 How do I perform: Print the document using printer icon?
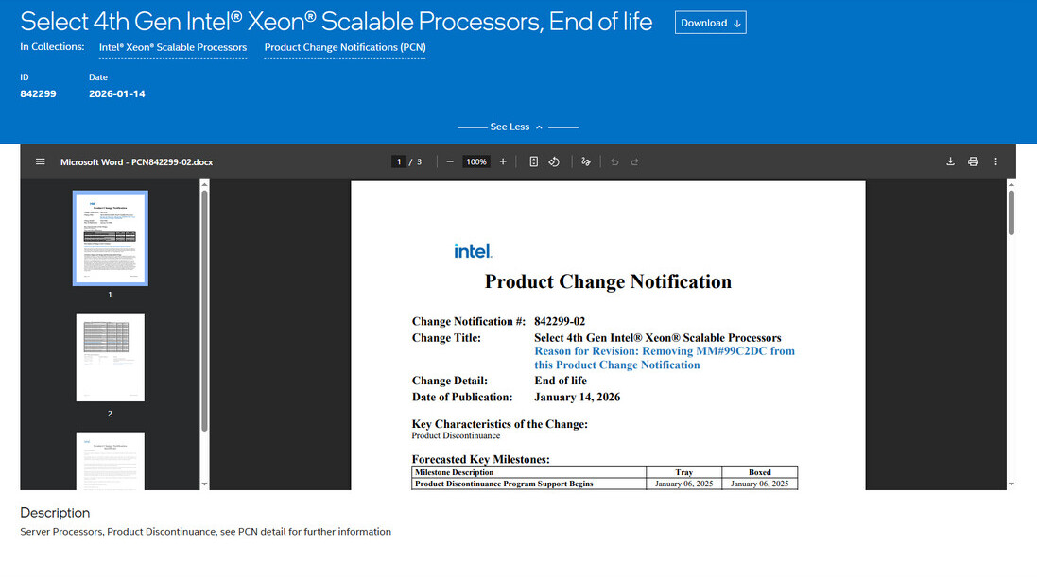point(973,161)
